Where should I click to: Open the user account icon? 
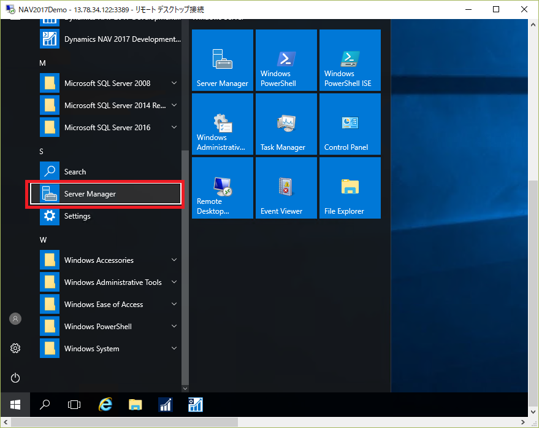pyautogui.click(x=15, y=319)
